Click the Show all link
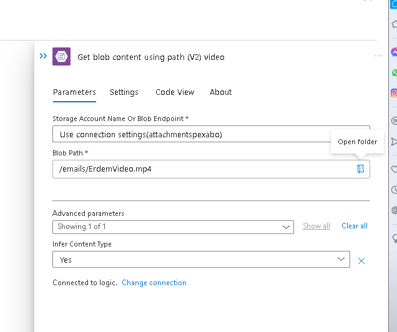The width and height of the screenshot is (397, 332). point(316,226)
